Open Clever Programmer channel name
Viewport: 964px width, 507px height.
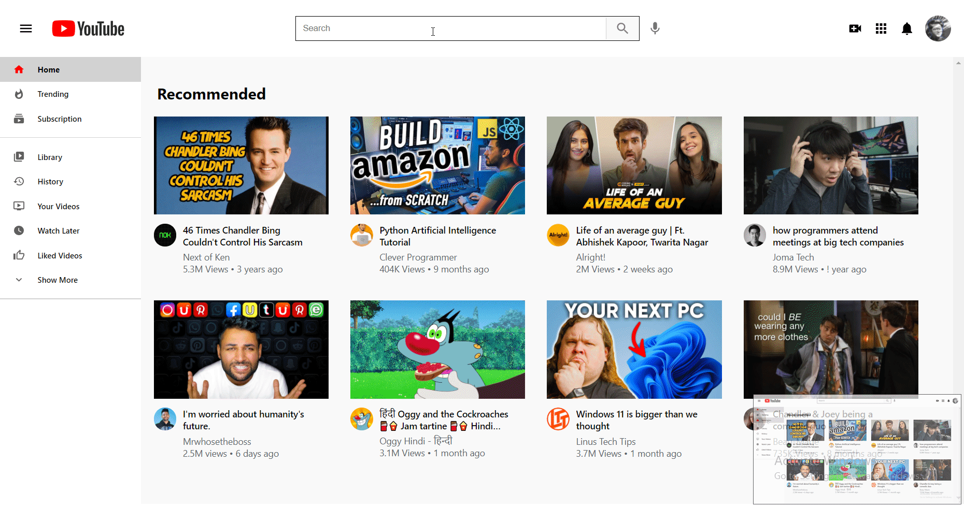pos(418,257)
